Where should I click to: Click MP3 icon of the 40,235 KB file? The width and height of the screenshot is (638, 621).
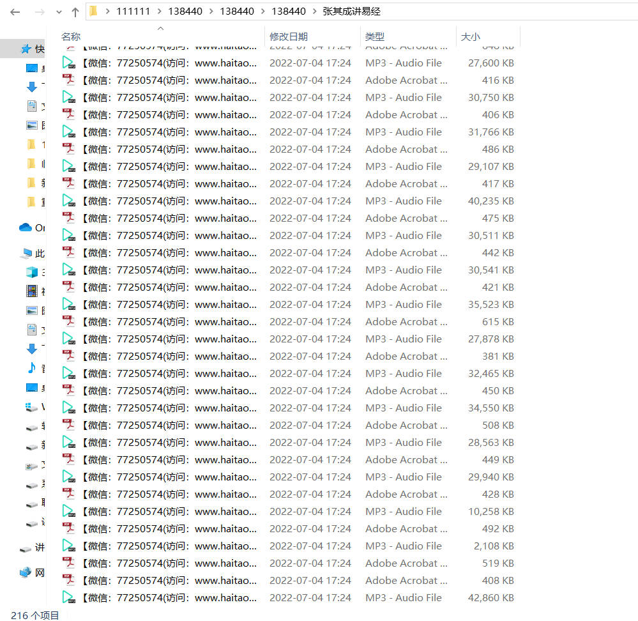pos(68,201)
